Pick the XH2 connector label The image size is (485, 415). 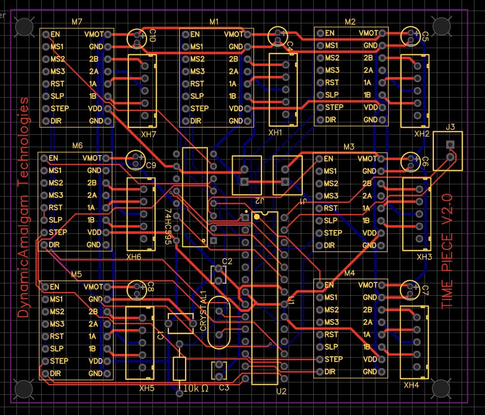(x=422, y=134)
